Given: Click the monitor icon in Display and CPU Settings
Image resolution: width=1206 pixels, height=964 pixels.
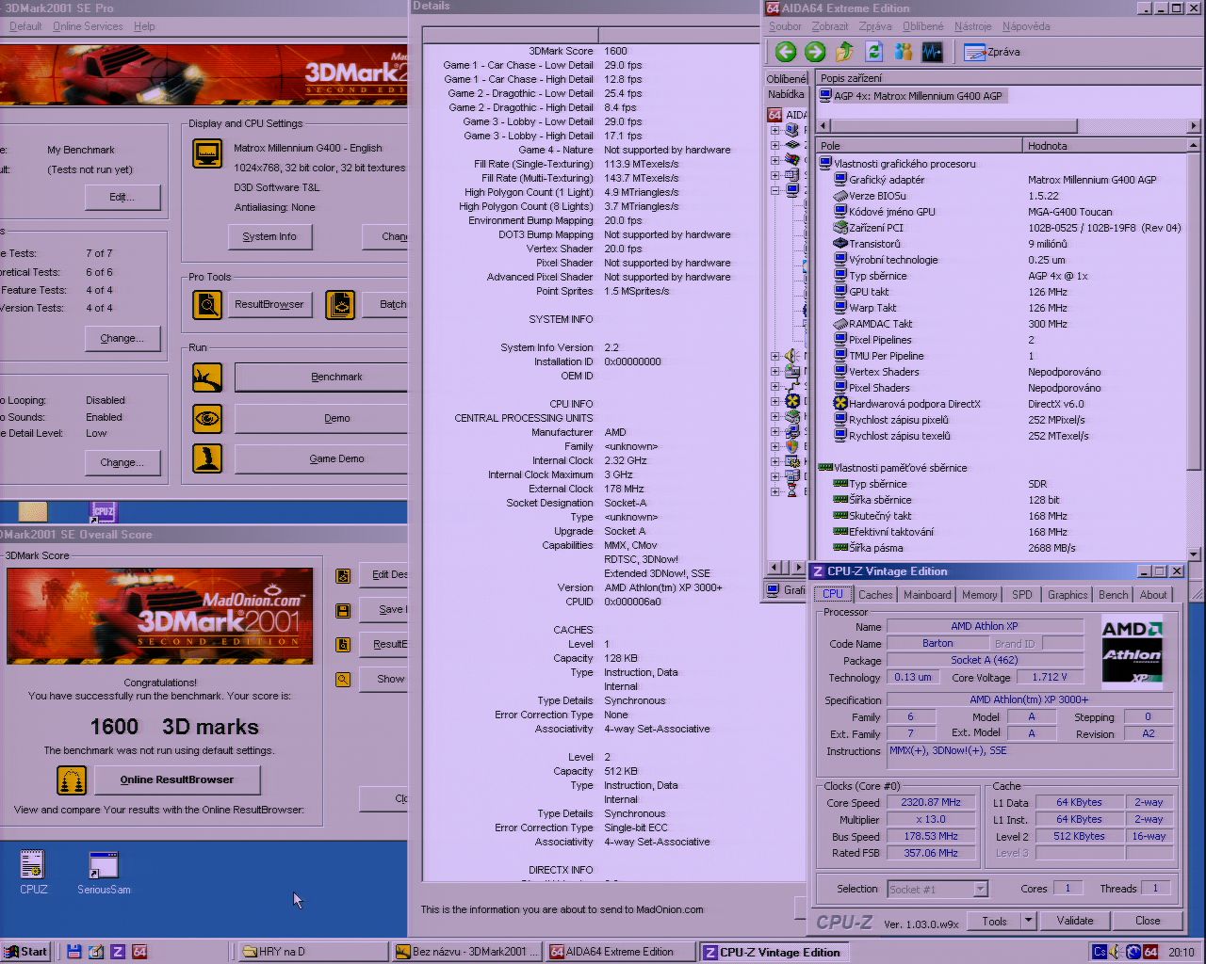Looking at the screenshot, I should (x=207, y=153).
